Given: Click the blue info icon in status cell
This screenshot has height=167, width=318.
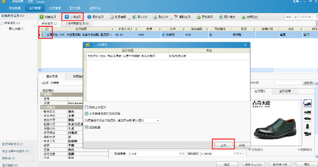Looking at the screenshot, I should pyautogui.click(x=163, y=35).
